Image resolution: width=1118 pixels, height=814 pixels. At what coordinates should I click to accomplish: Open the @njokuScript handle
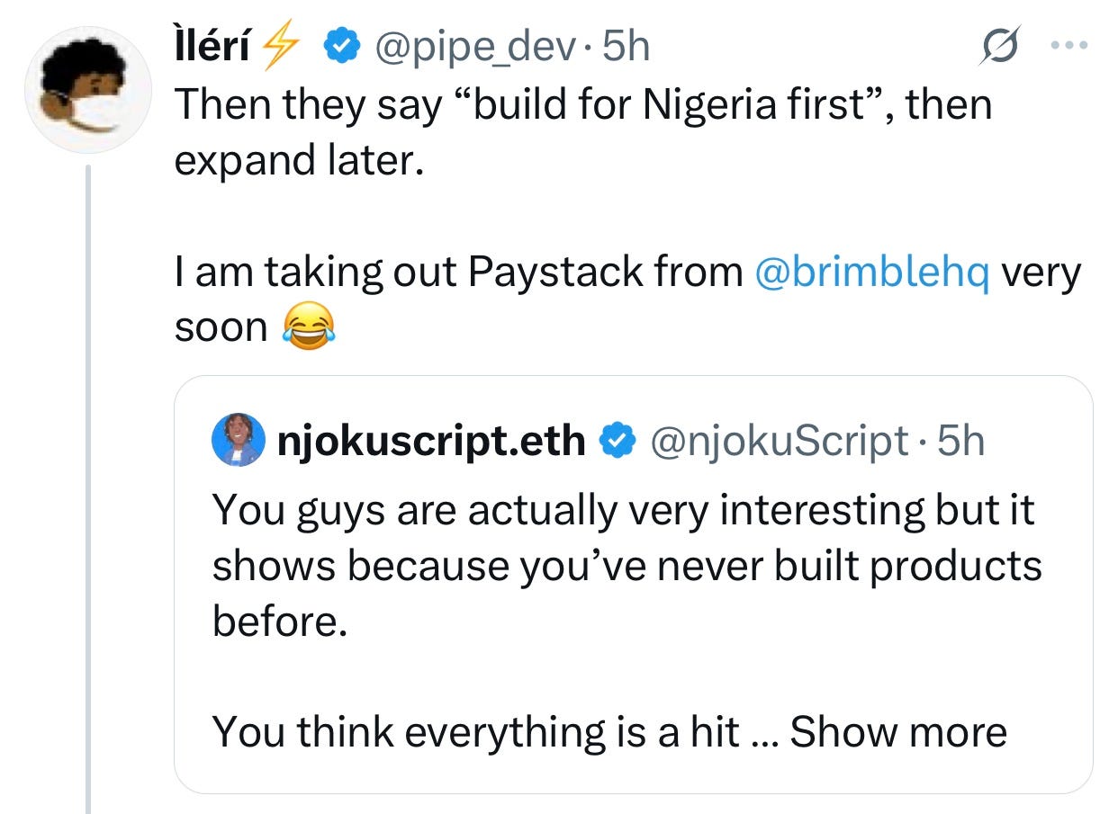tap(778, 441)
